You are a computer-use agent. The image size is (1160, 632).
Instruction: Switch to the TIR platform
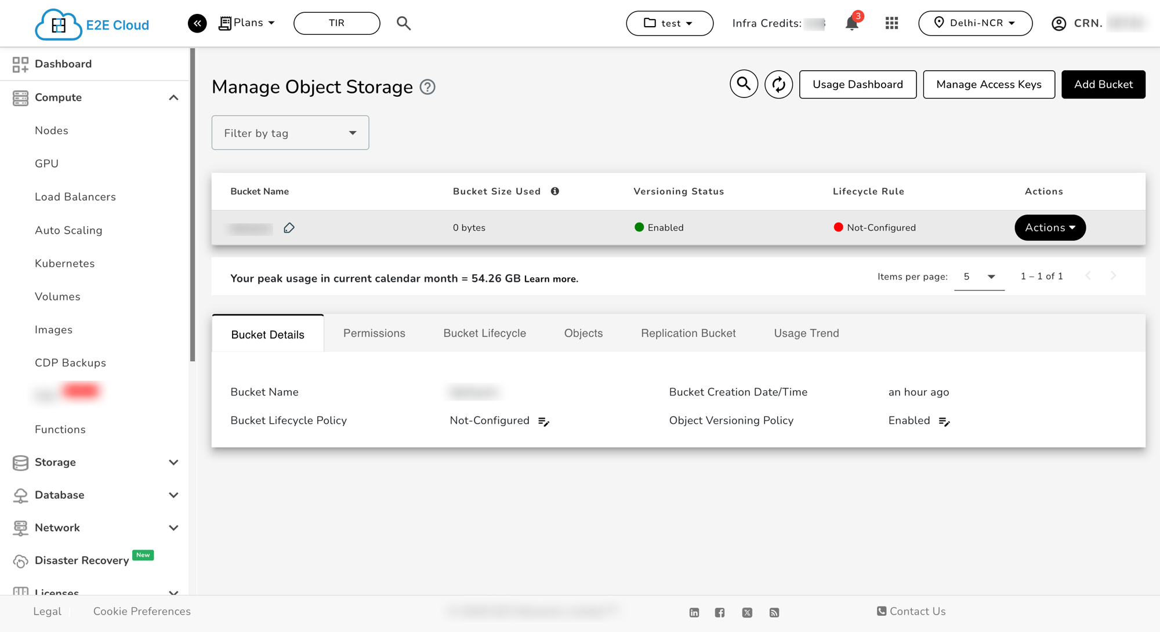[336, 23]
